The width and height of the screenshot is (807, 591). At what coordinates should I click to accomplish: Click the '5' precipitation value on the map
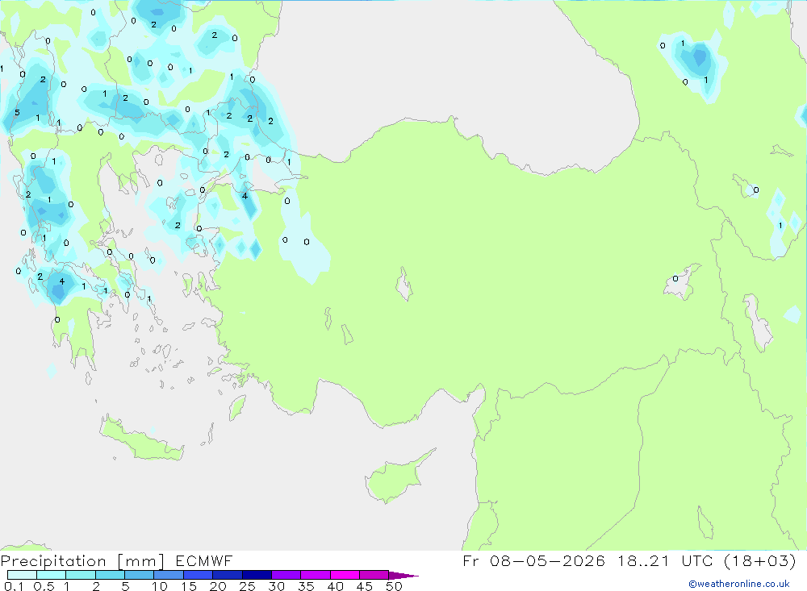click(17, 113)
